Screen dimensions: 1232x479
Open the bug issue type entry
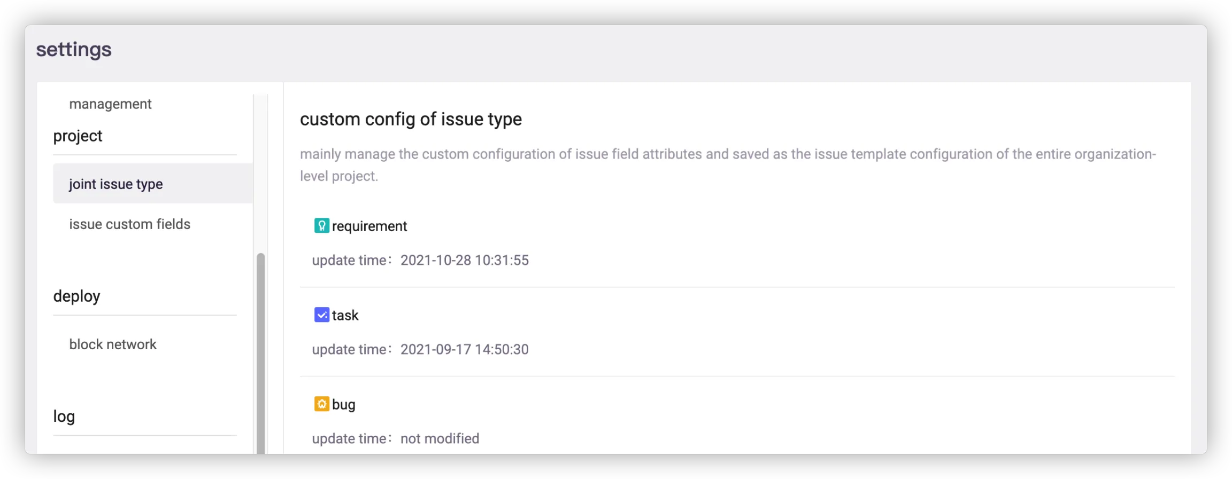[x=343, y=405]
